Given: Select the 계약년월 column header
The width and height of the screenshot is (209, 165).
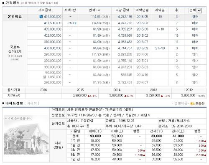Looking at the screenshot, I should pyautogui.click(x=142, y=10).
